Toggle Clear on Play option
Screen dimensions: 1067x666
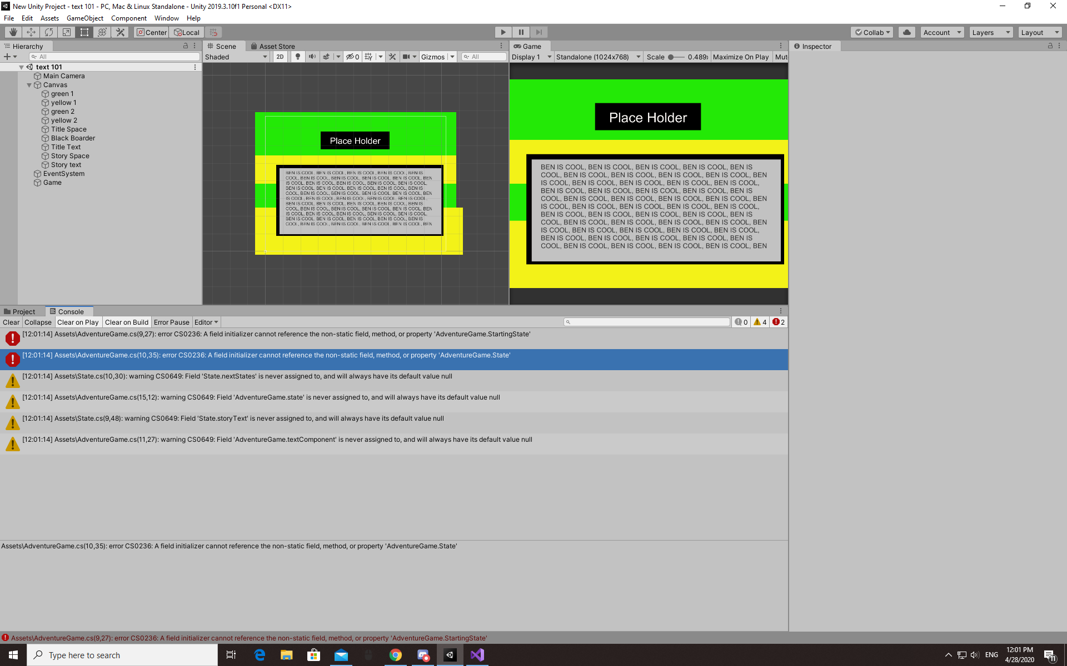pos(78,322)
